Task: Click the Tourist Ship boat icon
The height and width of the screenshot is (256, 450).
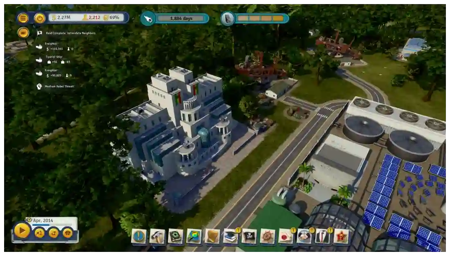Action: [x=39, y=60]
